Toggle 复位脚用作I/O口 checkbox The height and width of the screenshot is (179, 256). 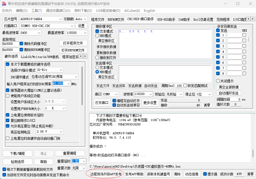[x=7, y=121]
